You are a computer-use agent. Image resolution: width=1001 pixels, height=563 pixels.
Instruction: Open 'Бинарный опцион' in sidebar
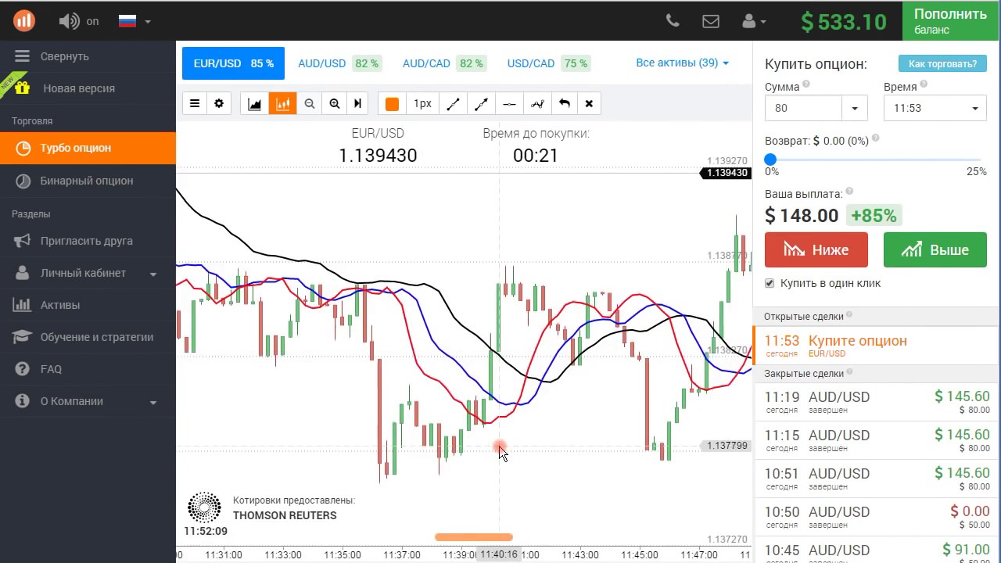pyautogui.click(x=87, y=181)
